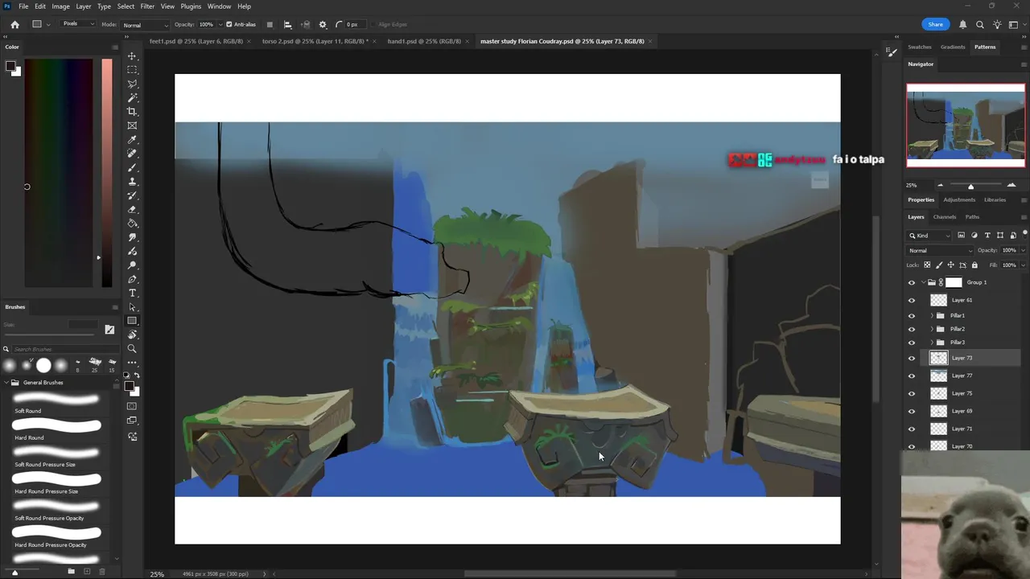
Task: Switch to the Adjustments tab
Action: tap(959, 199)
